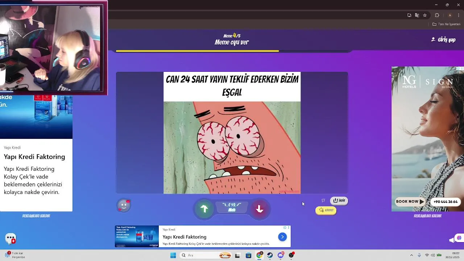Open the Chrome profile avatar
The height and width of the screenshot is (261, 464).
pos(450,15)
